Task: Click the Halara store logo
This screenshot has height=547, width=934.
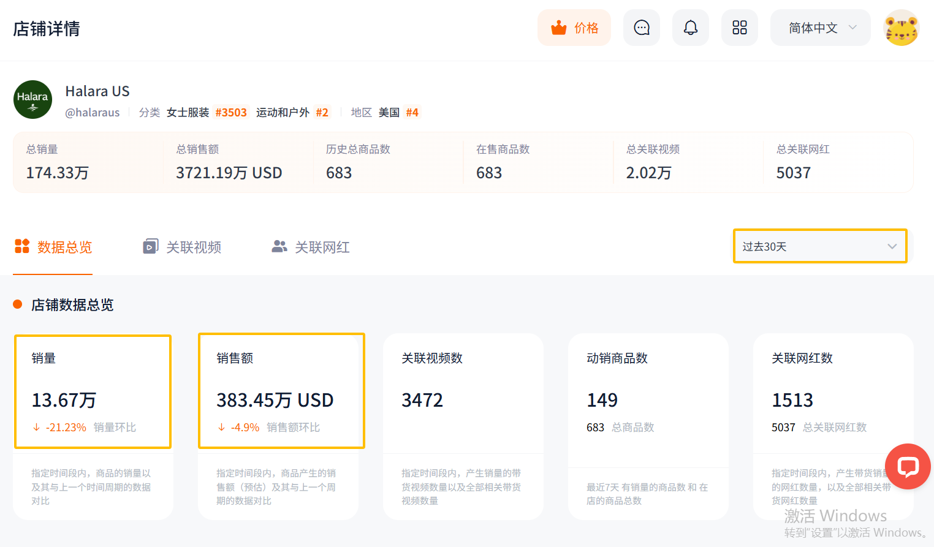Action: coord(32,100)
